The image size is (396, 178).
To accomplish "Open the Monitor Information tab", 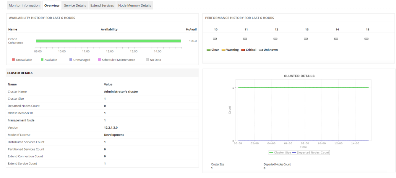I will [x=24, y=5].
